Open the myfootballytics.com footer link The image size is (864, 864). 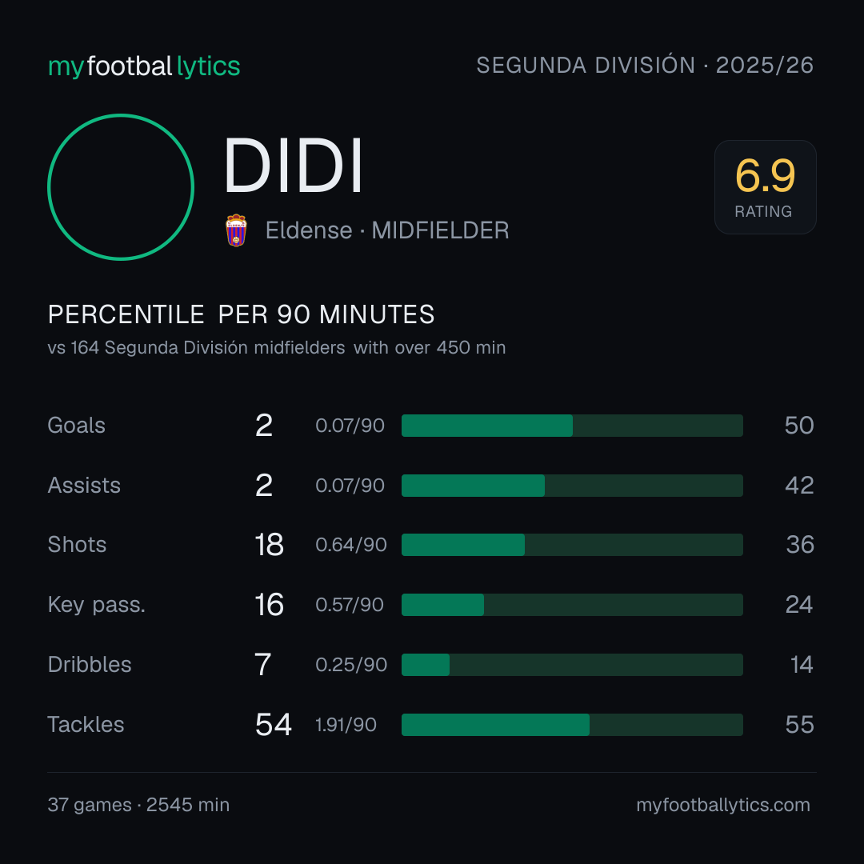tap(723, 805)
